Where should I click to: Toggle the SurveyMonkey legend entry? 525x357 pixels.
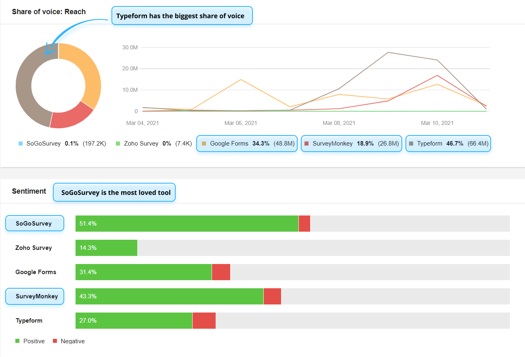[351, 144]
